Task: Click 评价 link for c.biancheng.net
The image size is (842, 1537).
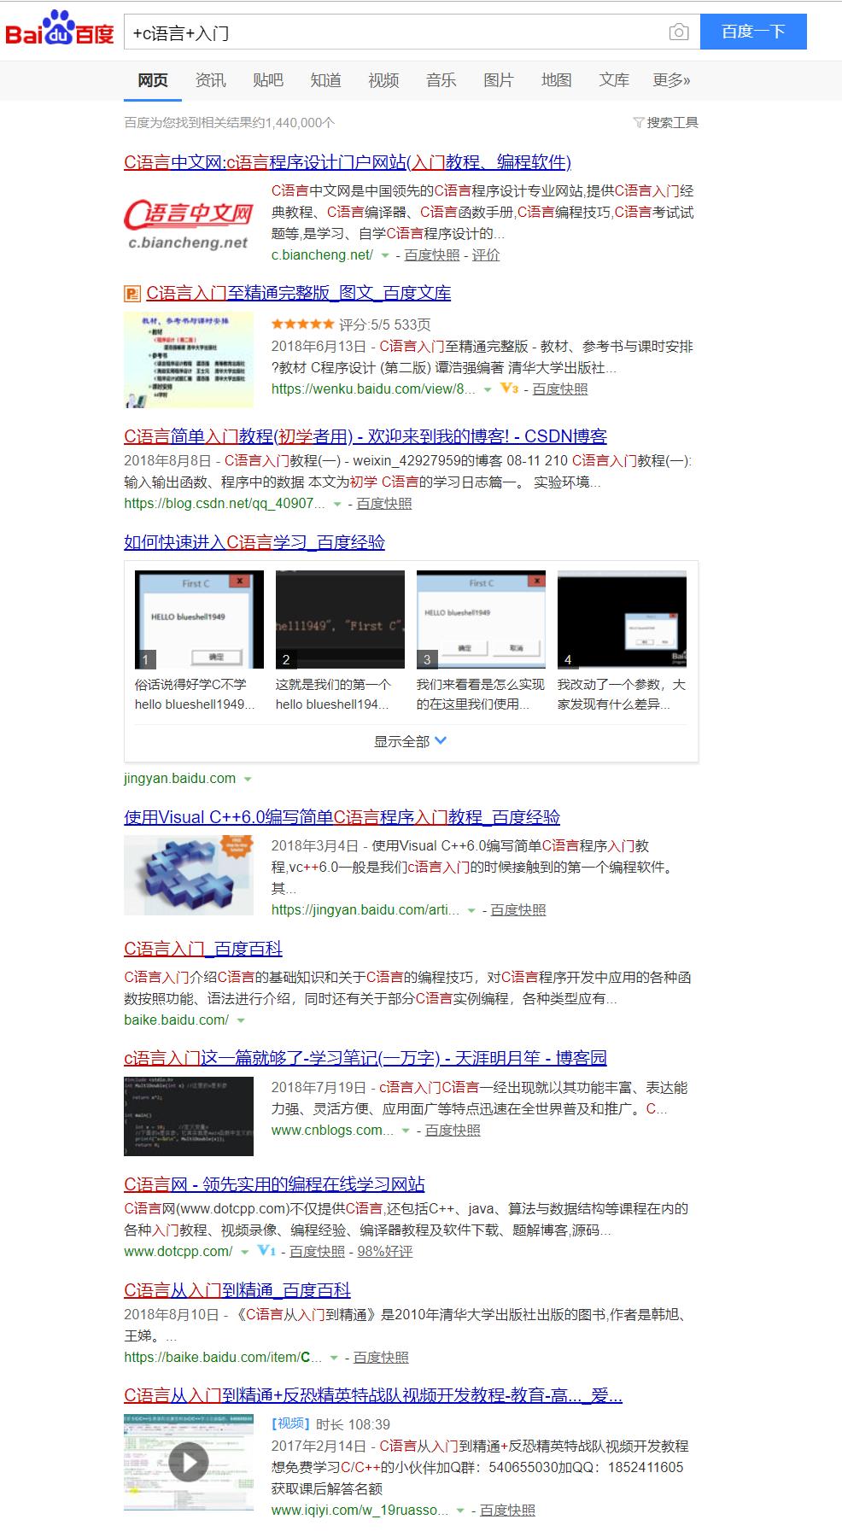Action: pyautogui.click(x=486, y=255)
